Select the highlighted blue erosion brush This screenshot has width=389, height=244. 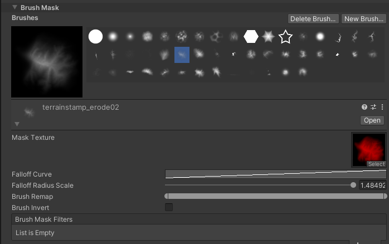click(x=182, y=55)
